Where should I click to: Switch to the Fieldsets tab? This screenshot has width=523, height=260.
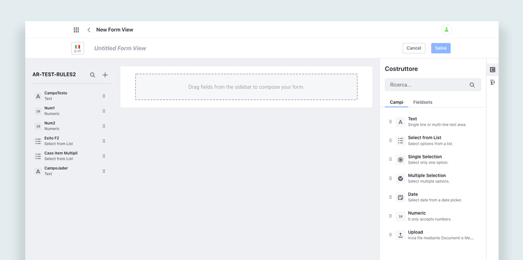pyautogui.click(x=423, y=102)
